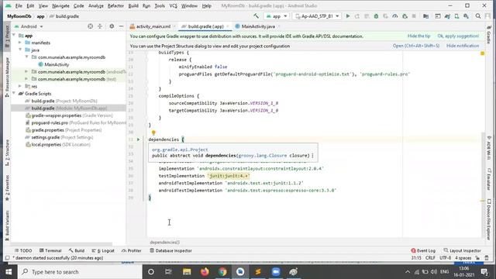Open the SDK Manager toolbar icon
The width and height of the screenshot is (496, 279).
coord(467,16)
